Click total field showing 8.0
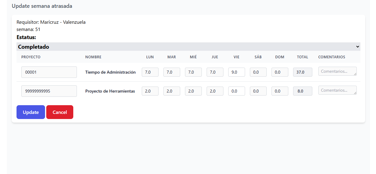 [303, 91]
